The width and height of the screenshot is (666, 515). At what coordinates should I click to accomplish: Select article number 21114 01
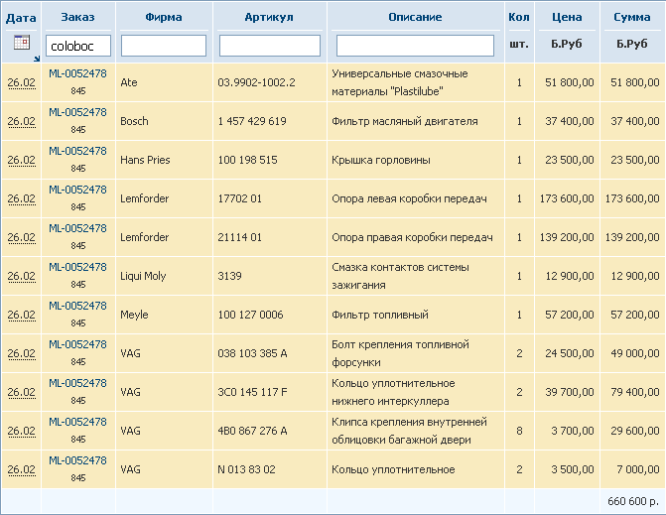239,237
